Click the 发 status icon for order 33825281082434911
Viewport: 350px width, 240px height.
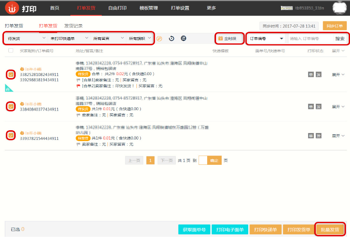[x=319, y=74]
